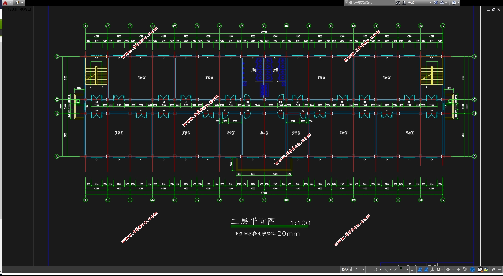
Task: Open status bar customization menu icon
Action: coord(499,269)
